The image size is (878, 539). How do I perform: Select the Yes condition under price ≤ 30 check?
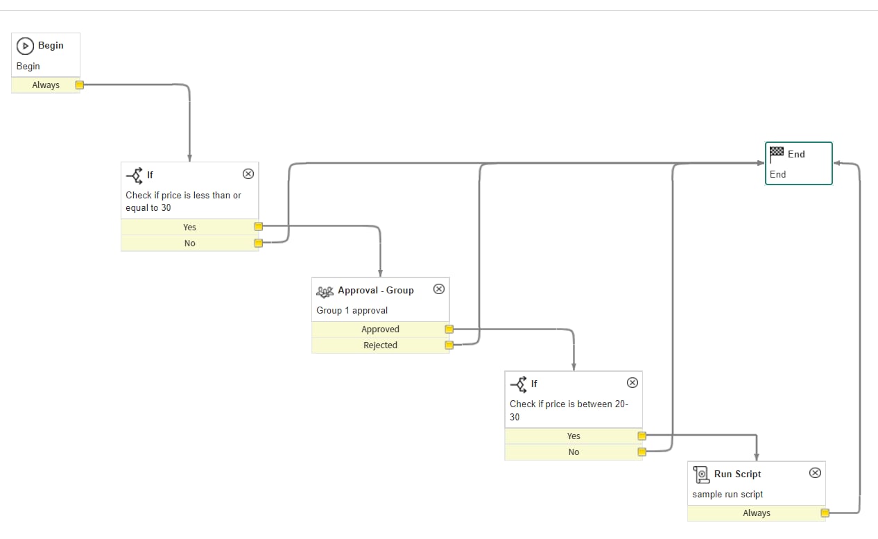[x=189, y=227]
